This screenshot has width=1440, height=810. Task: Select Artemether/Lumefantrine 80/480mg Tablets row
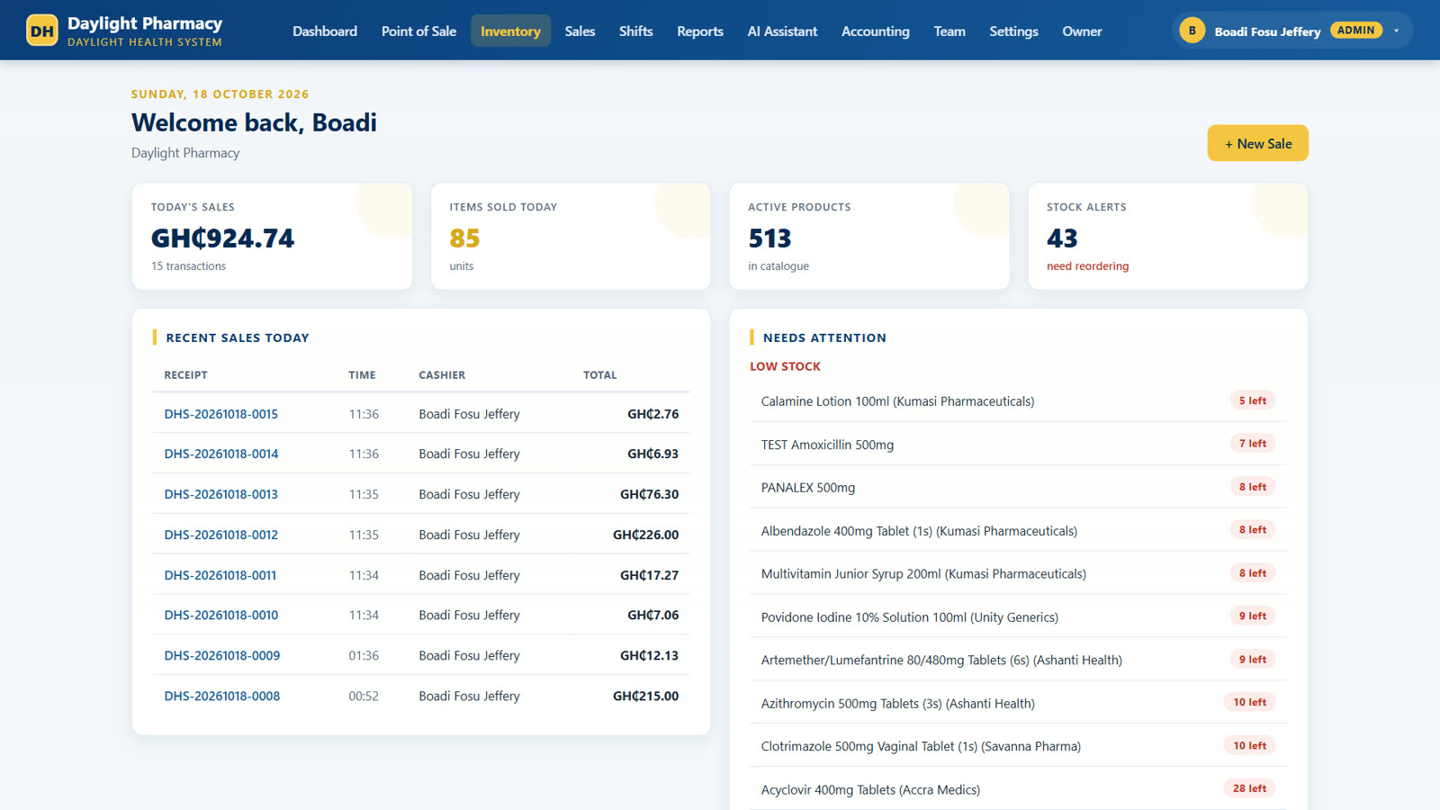click(1018, 660)
